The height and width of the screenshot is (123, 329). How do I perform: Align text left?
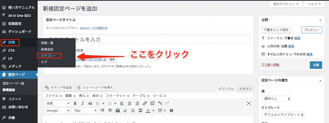(122, 103)
